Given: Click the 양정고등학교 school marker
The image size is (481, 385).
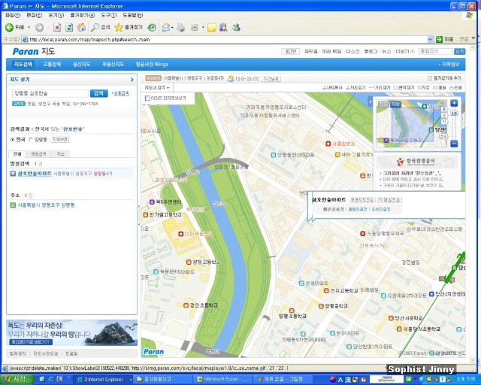Looking at the screenshot, I should pos(189,262).
